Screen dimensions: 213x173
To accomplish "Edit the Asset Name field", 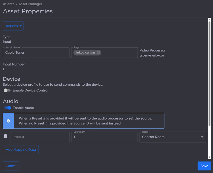I will coord(36,53).
